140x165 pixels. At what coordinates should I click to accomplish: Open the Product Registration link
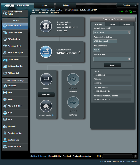click(x=82, y=156)
